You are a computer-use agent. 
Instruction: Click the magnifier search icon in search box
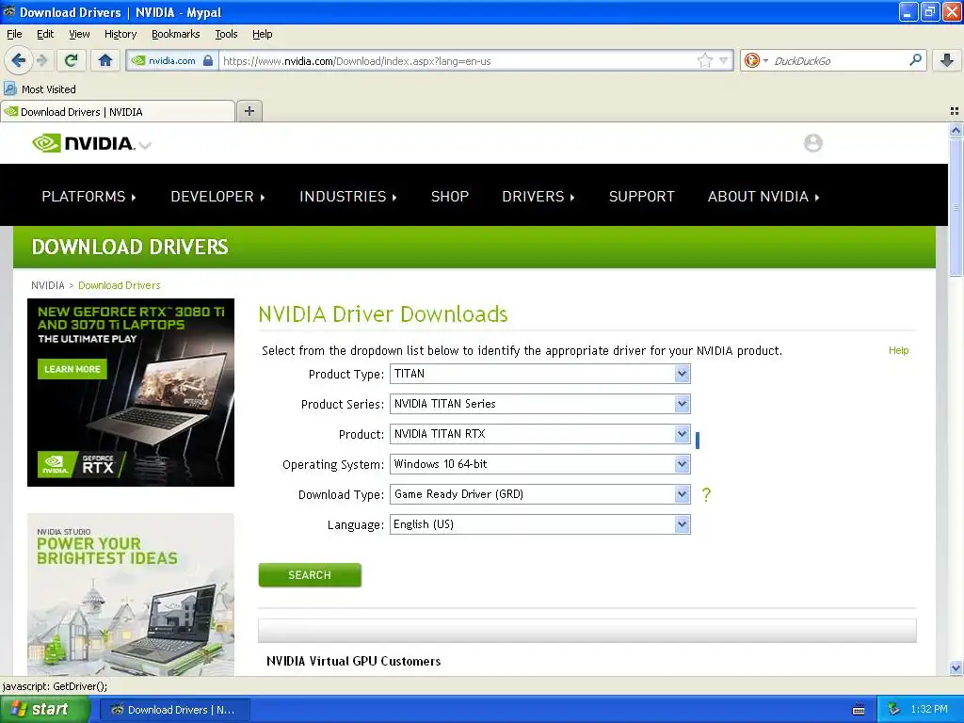(x=915, y=60)
